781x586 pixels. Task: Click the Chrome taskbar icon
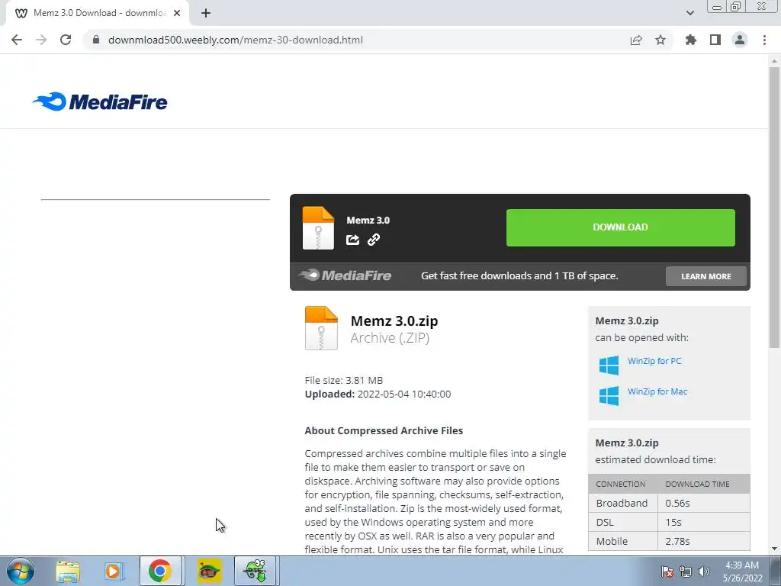[x=159, y=571]
